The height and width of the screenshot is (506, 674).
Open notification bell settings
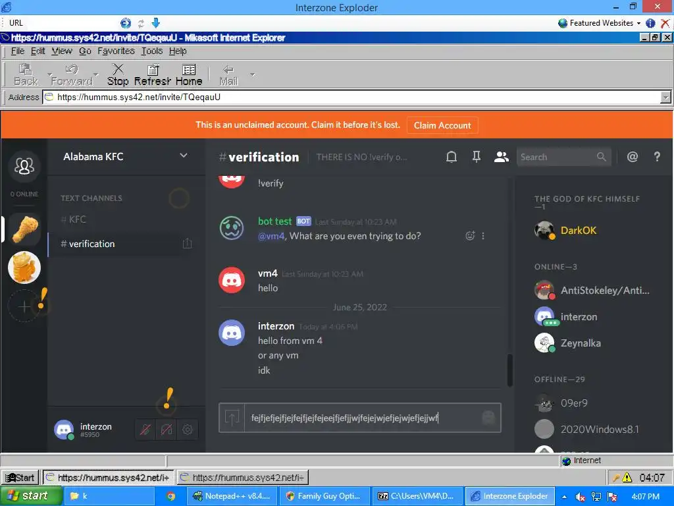click(x=452, y=157)
